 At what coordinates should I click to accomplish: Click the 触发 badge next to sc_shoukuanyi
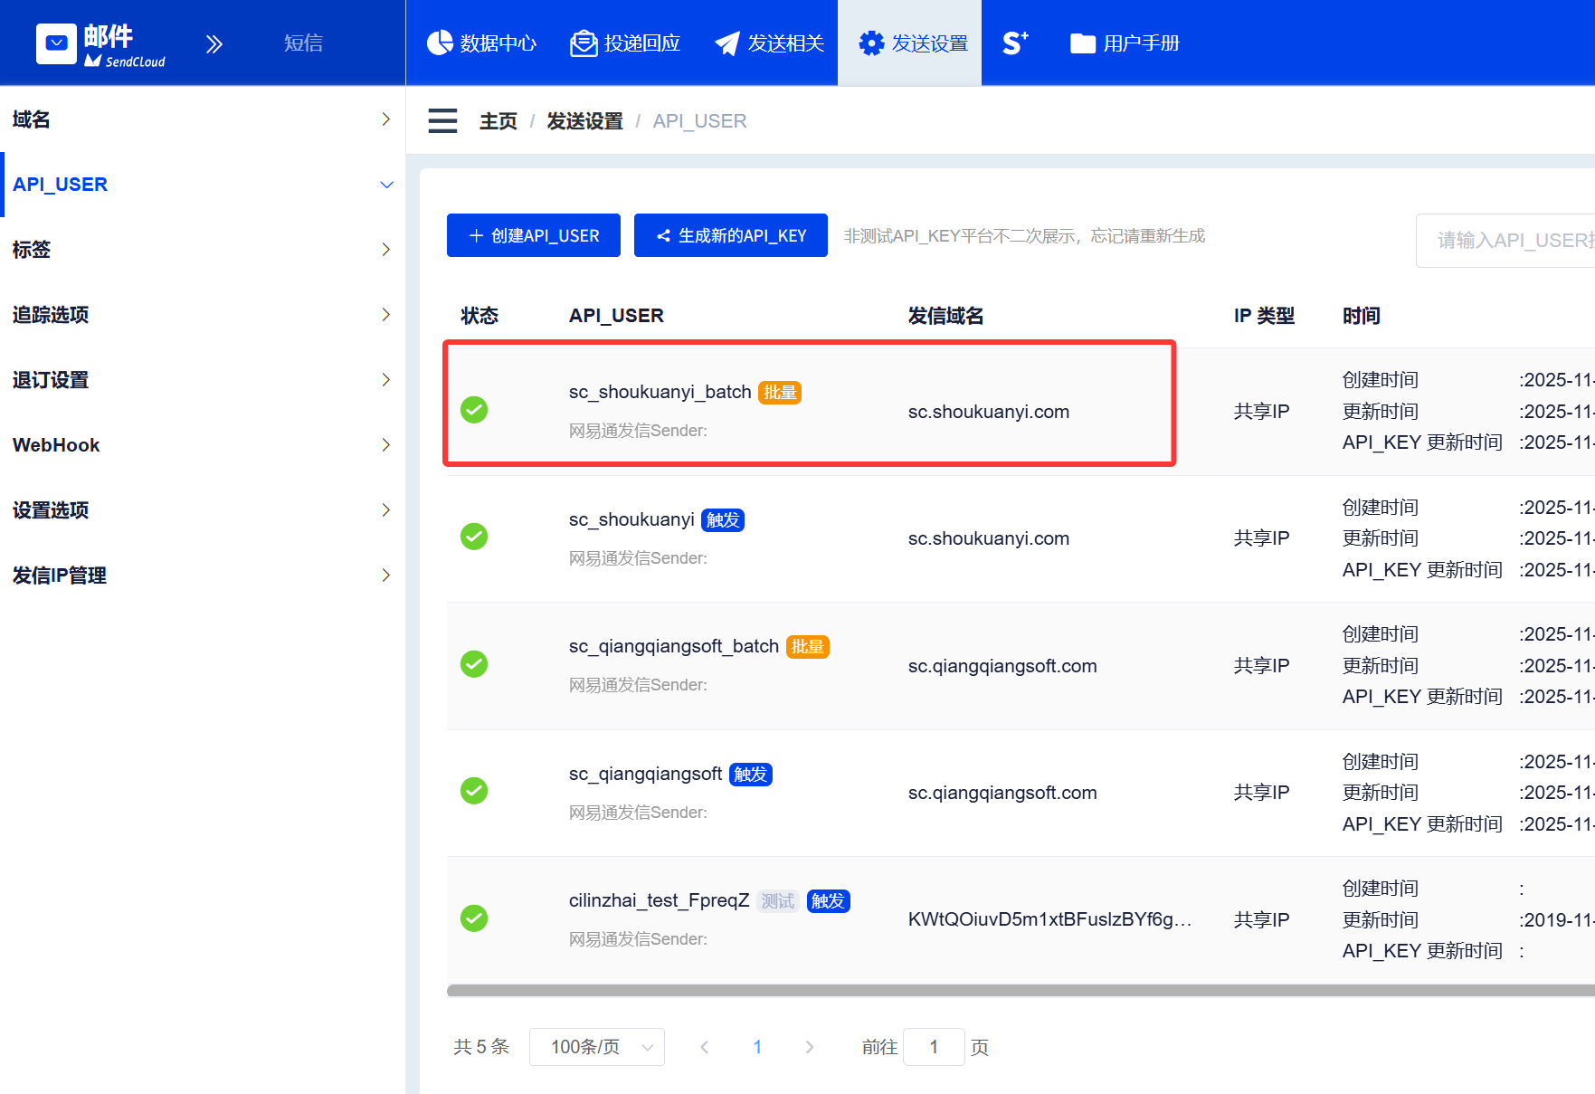pyautogui.click(x=722, y=520)
